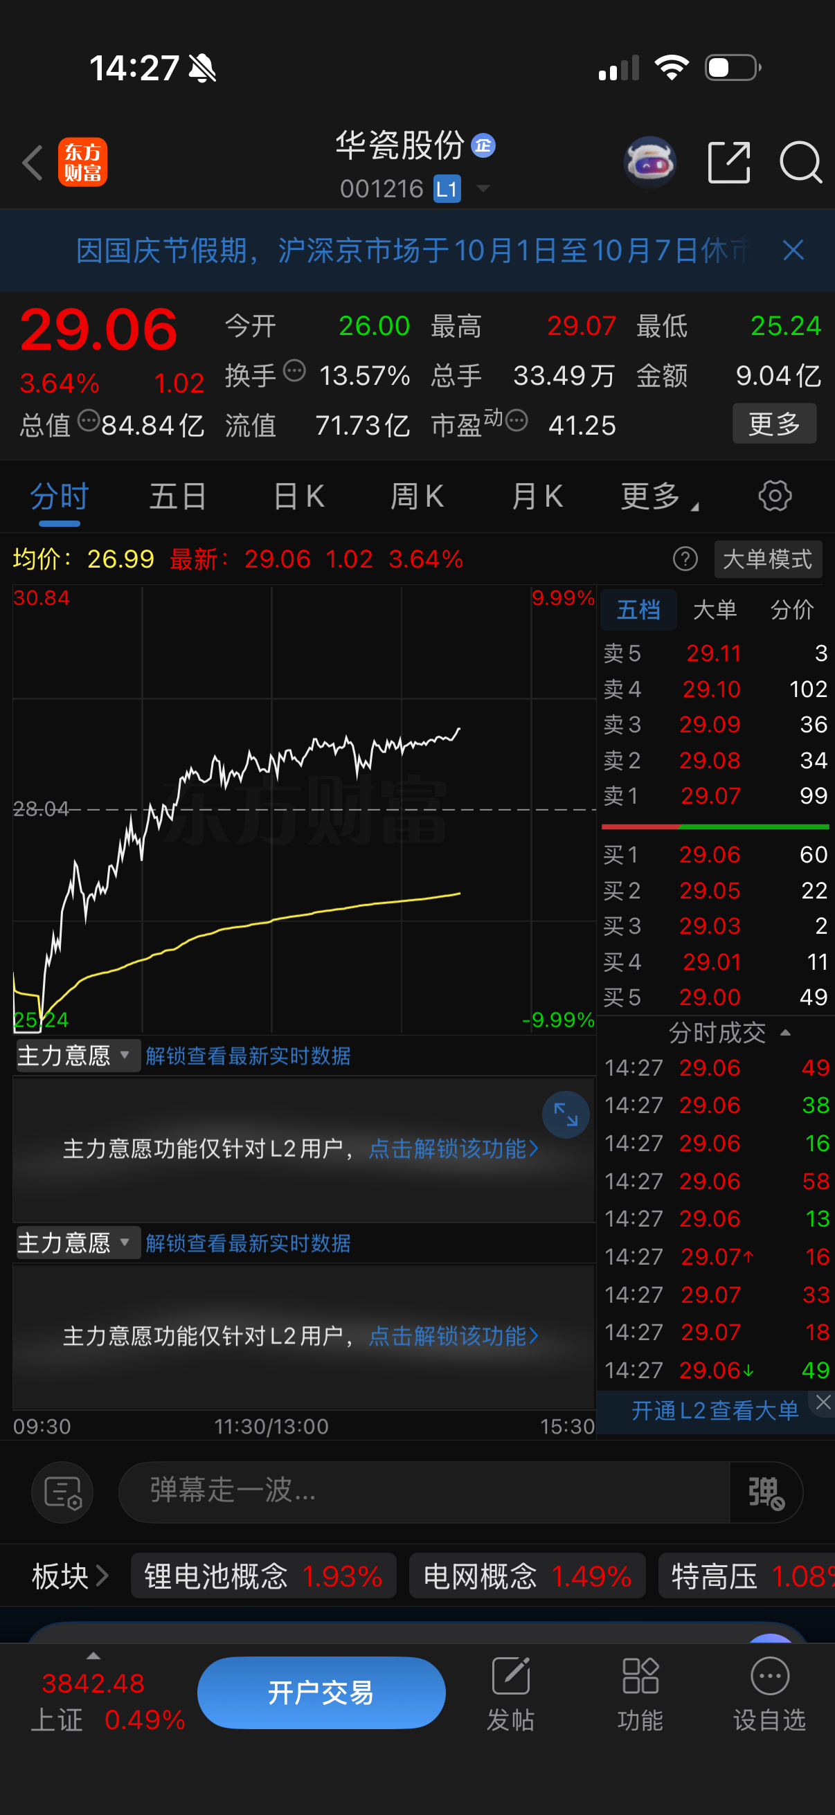Open the first 主力意愿 indicator dropdown
This screenshot has height=1815, width=835.
point(78,1056)
